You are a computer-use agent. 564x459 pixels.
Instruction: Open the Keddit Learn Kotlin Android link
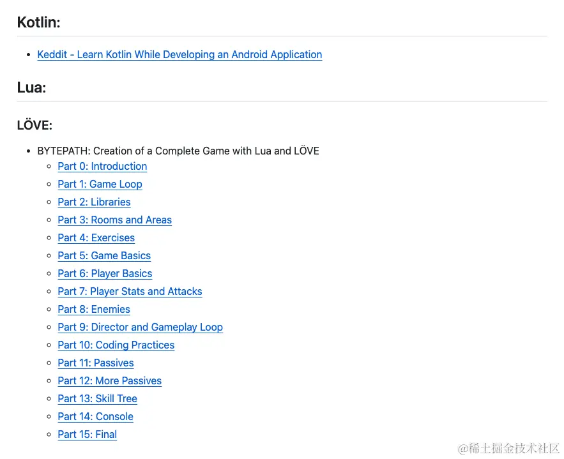pyautogui.click(x=179, y=55)
